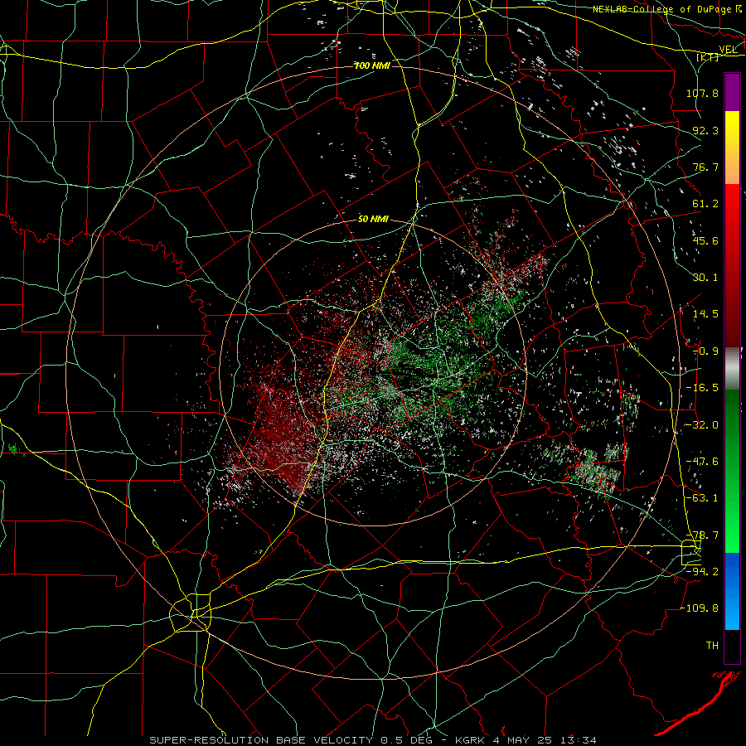
Task: Click the "100 NMI" range ring label
Action: click(x=372, y=65)
